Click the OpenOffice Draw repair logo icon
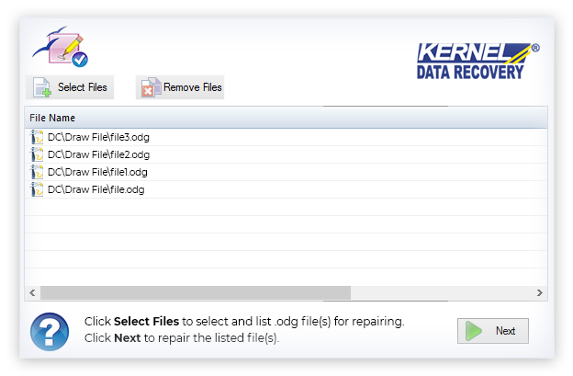 tap(61, 47)
